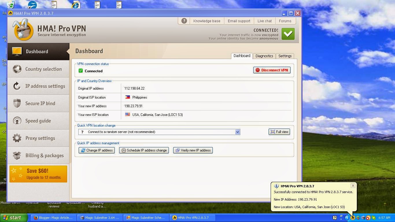This screenshot has height=222, width=395.
Task: Open Email support
Action: click(x=239, y=21)
